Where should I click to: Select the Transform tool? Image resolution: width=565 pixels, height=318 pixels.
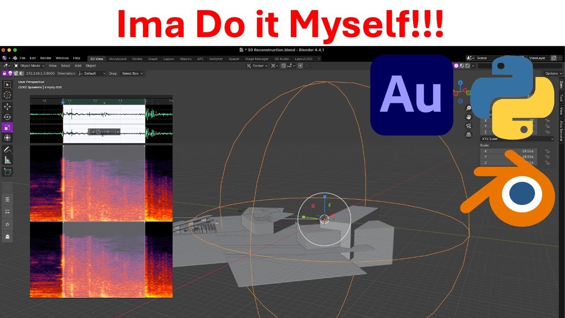tap(8, 138)
